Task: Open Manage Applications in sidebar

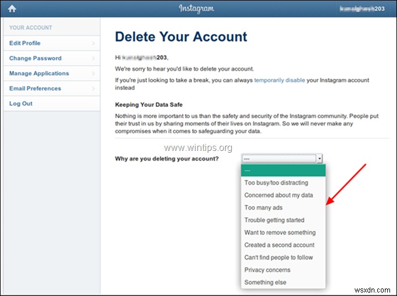Action: (x=52, y=73)
